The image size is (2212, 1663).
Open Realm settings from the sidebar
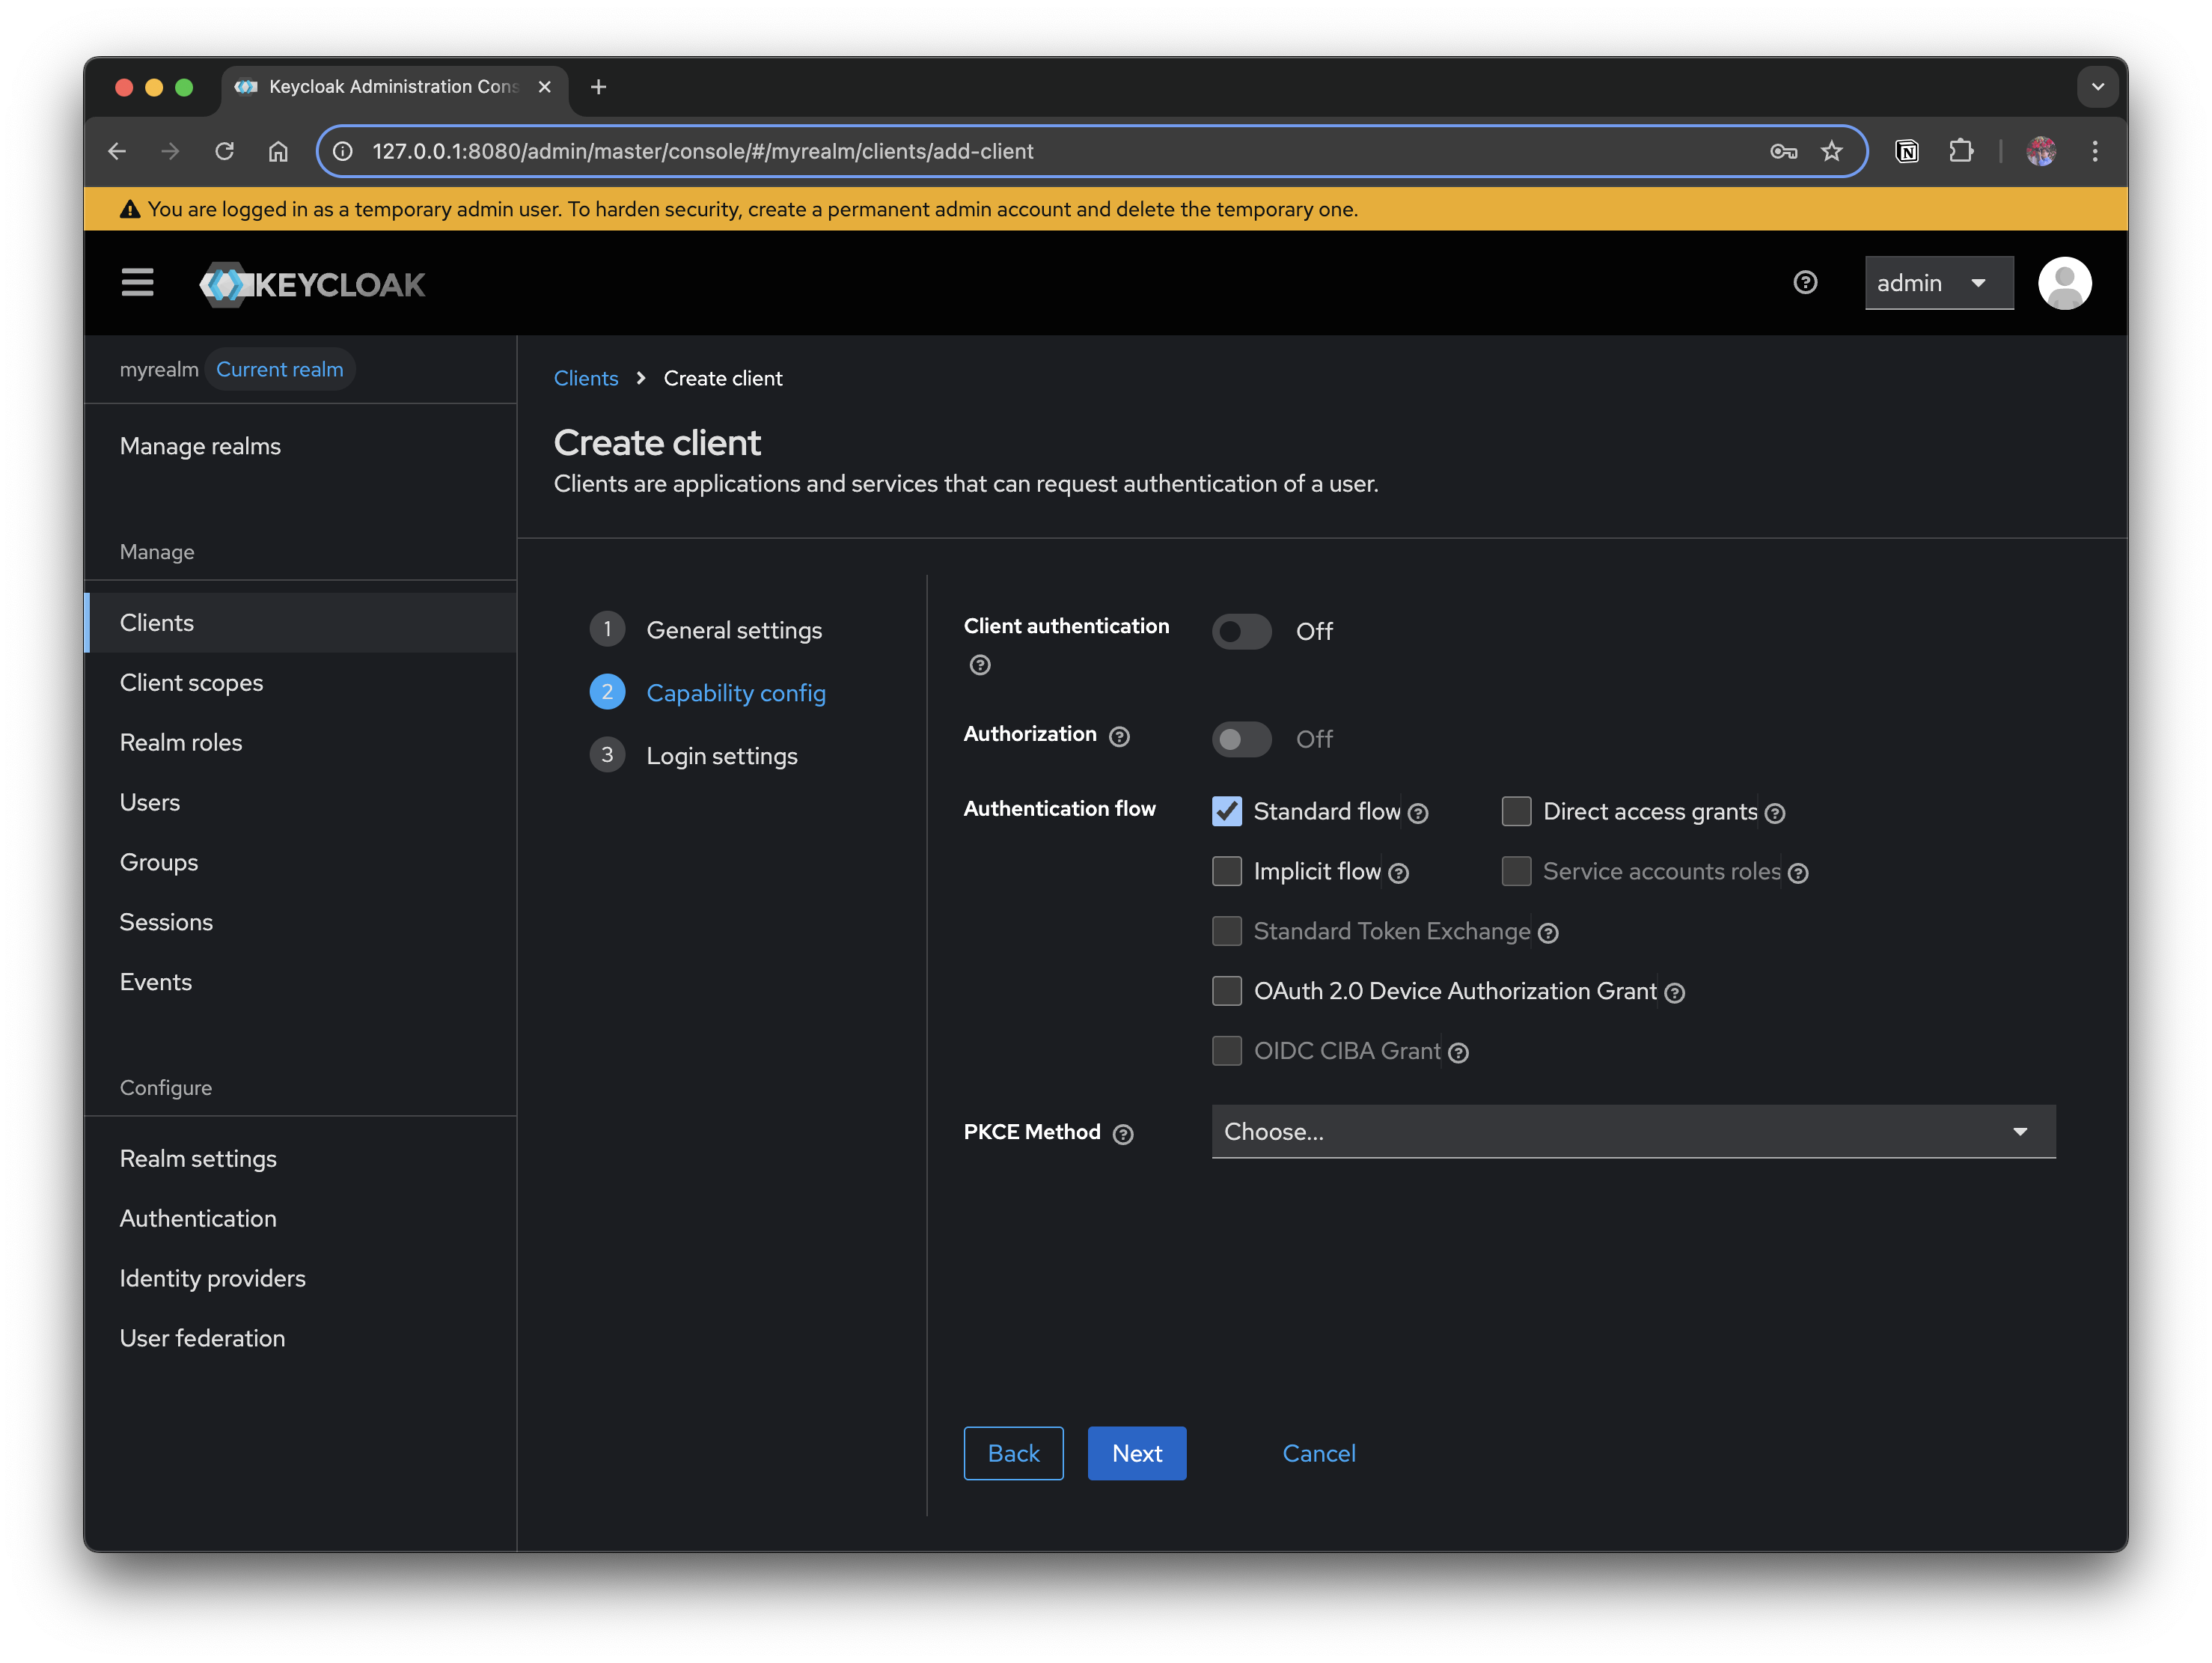[x=198, y=1158]
